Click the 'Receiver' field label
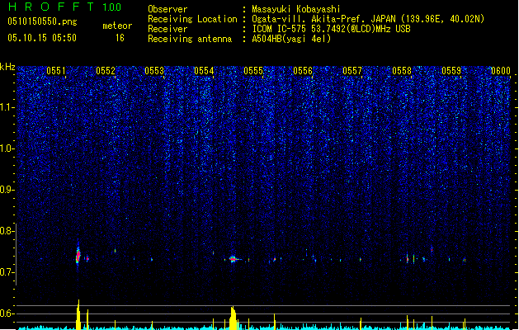Image resolution: width=519 pixels, height=330 pixels. pos(167,29)
